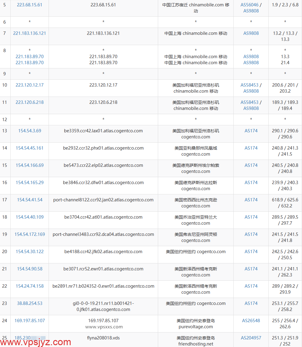
Task: Select hostname port-channel8122.ccr92.jan02.atlas.cogentco.com
Action: (x=103, y=200)
